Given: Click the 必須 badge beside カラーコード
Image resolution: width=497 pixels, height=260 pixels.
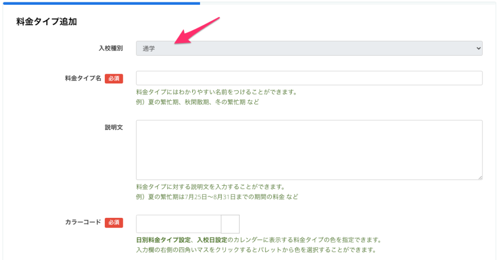Looking at the screenshot, I should click(x=114, y=223).
